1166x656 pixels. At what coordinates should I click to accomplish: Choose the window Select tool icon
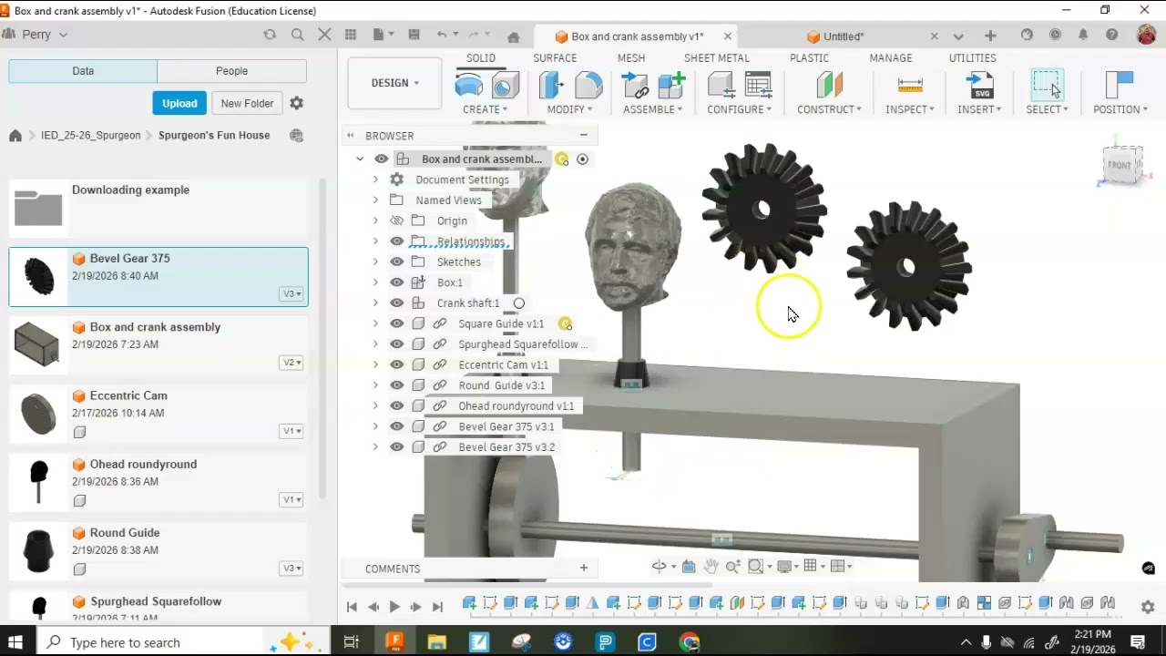click(1047, 85)
